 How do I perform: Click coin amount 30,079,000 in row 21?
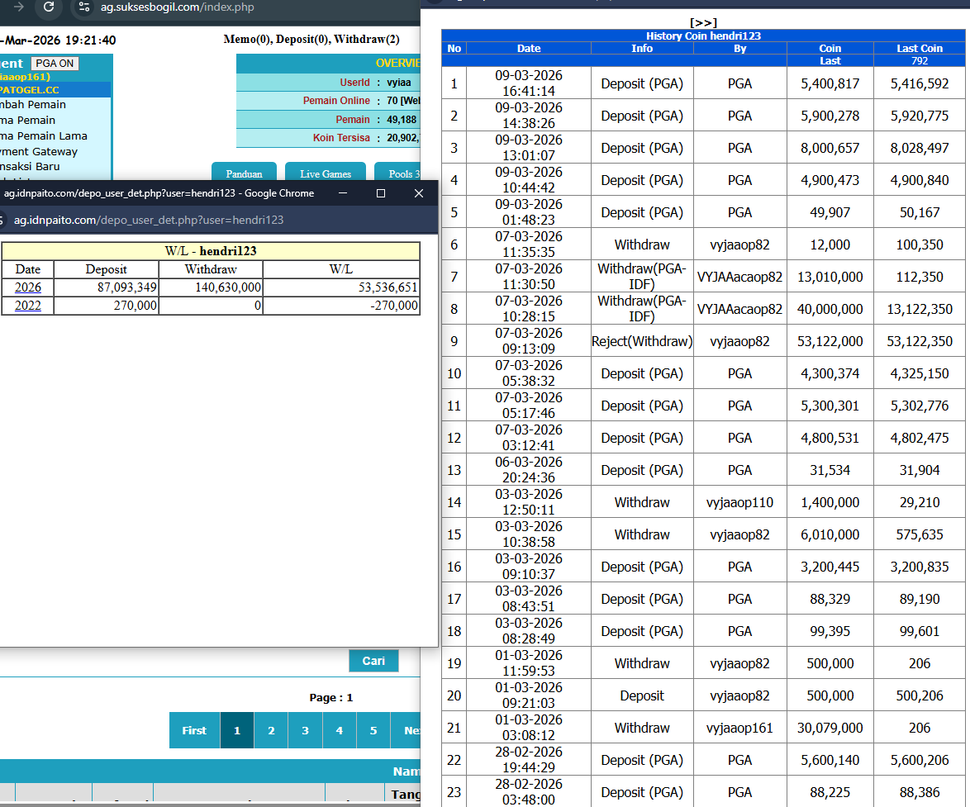[830, 728]
